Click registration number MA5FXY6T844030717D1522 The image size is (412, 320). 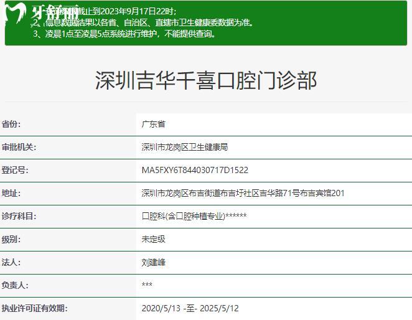point(195,170)
